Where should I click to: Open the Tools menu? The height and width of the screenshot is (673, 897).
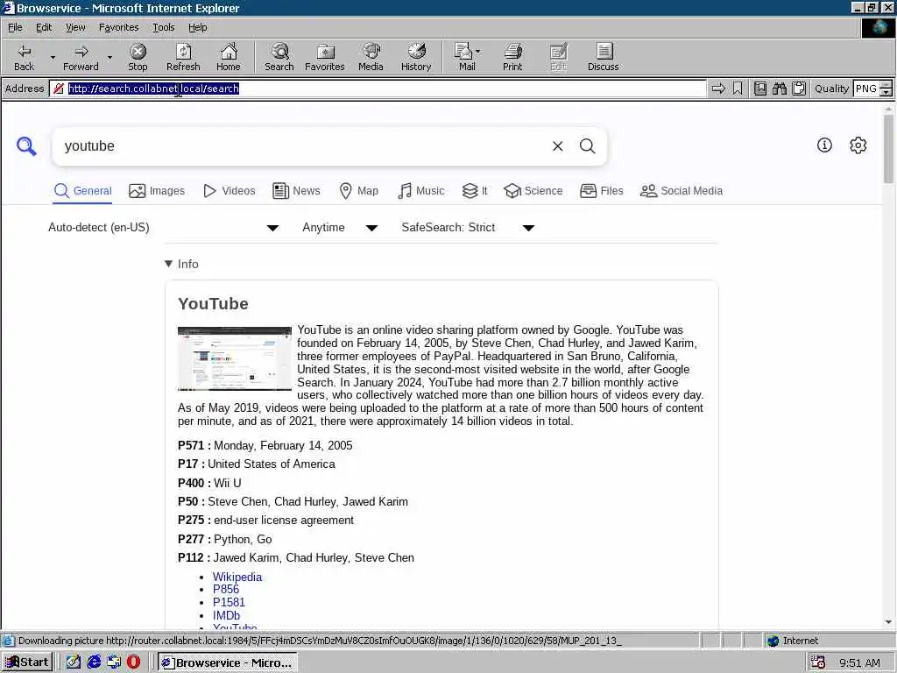(163, 27)
